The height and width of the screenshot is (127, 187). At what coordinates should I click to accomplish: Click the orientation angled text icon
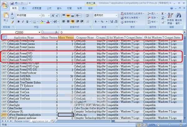[x=78, y=16]
